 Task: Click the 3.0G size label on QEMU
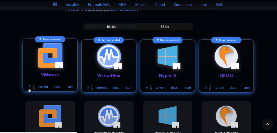click(x=210, y=88)
